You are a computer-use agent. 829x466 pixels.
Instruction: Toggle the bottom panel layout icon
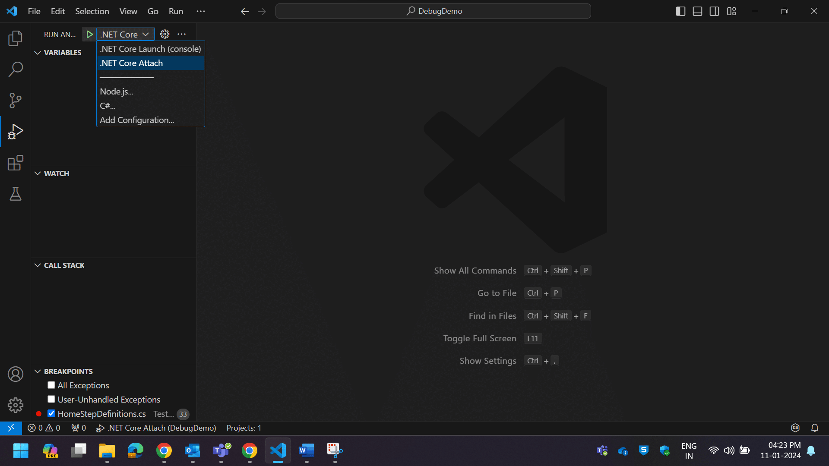pos(697,11)
